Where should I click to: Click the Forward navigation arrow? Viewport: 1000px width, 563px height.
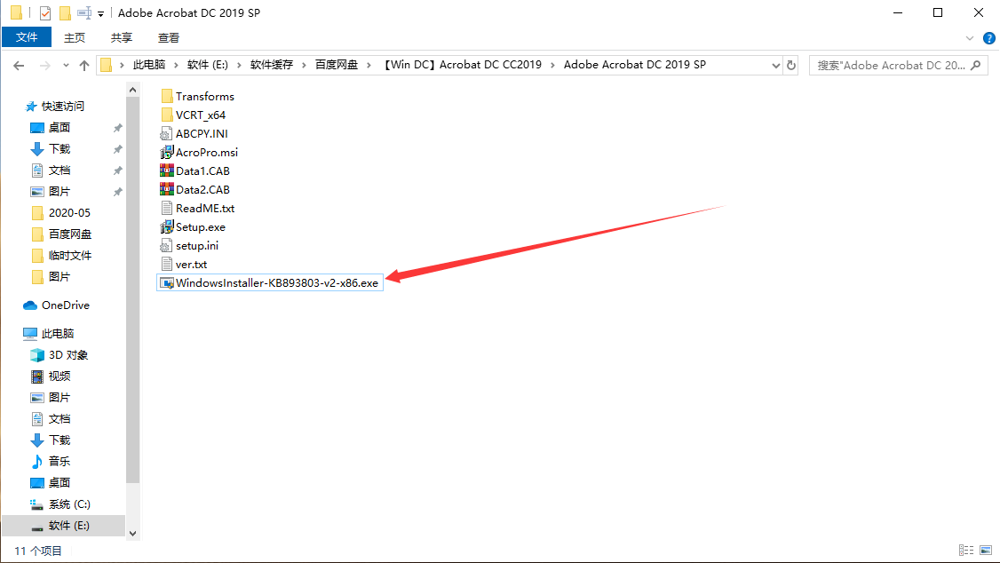44,65
